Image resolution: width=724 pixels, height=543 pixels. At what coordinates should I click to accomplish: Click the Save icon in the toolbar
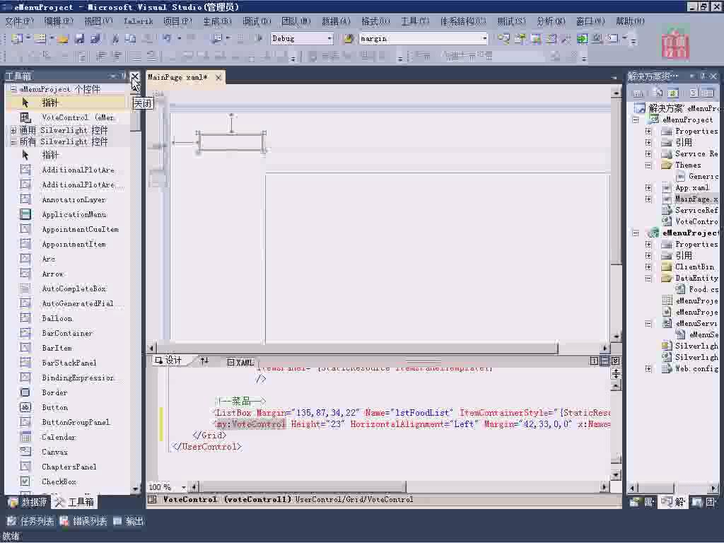pos(80,39)
